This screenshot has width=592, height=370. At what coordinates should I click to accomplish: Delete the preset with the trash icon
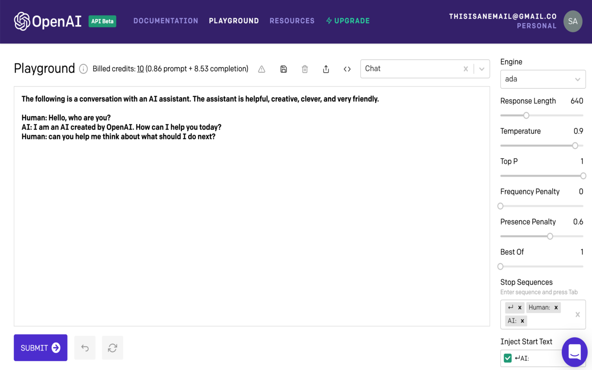tap(305, 69)
